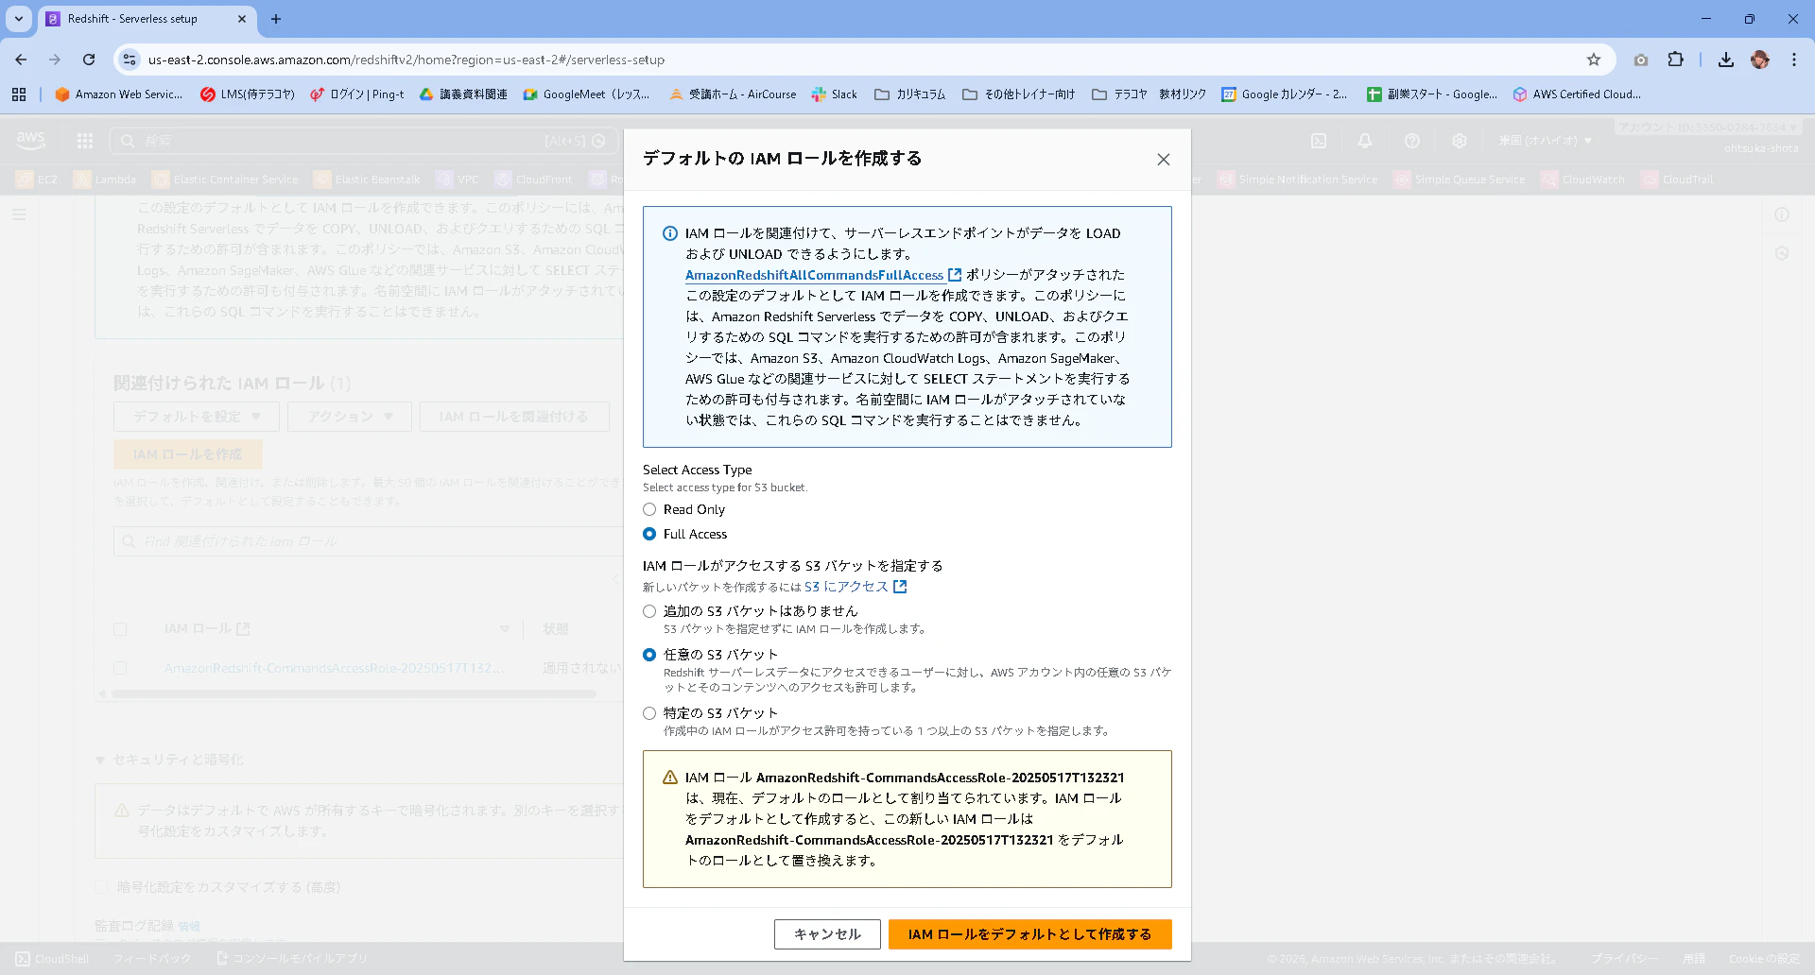Image resolution: width=1815 pixels, height=975 pixels.
Task: Open the 受講ホーム - AirCourse bookmark
Action: click(733, 94)
